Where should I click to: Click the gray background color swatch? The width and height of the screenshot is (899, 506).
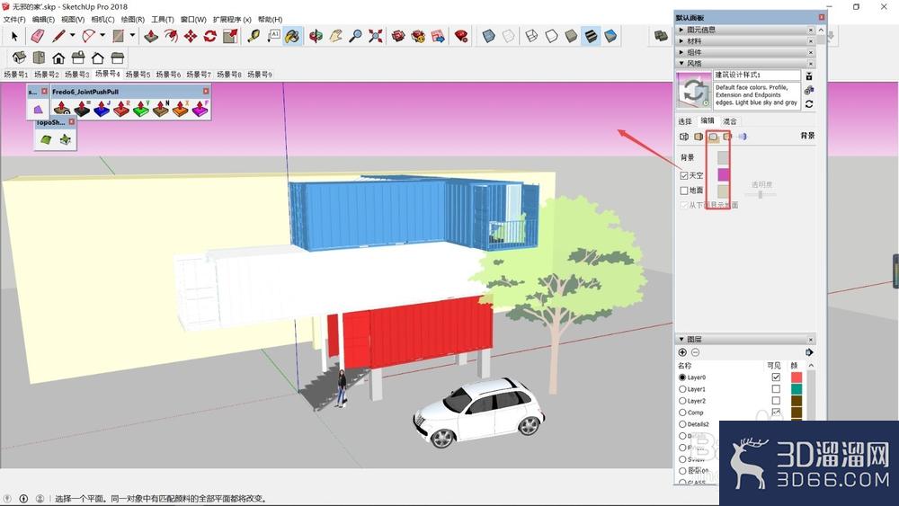click(723, 157)
